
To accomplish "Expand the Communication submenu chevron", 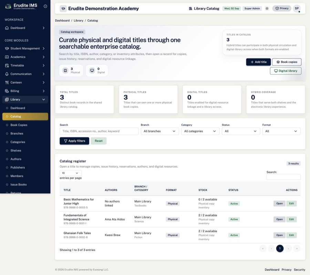I will coord(43,74).
